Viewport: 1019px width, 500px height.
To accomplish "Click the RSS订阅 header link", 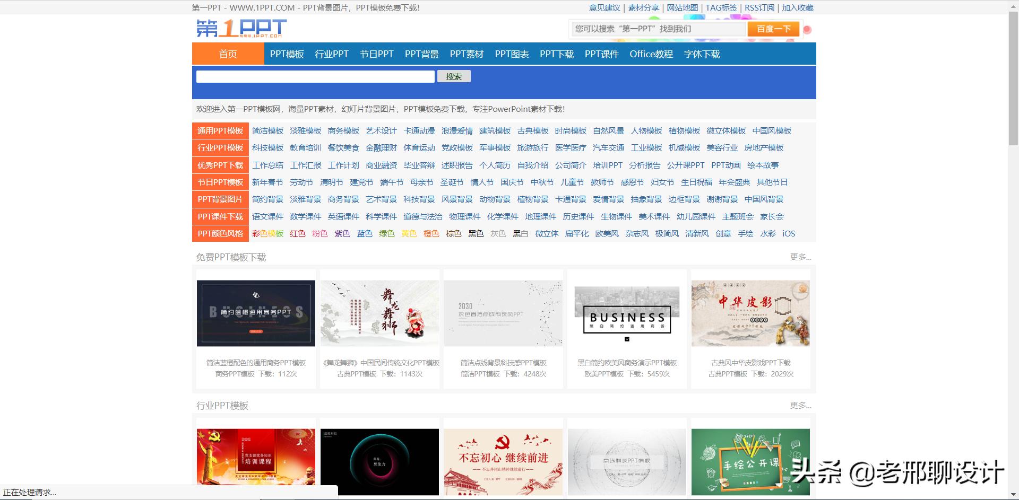I will pyautogui.click(x=759, y=8).
